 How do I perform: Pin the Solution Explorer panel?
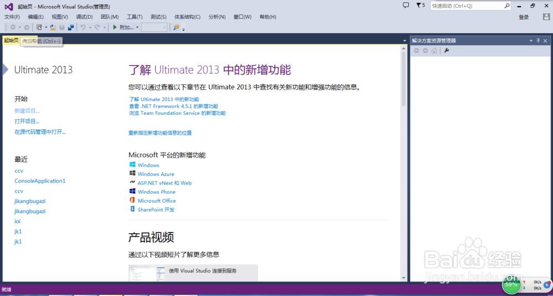pyautogui.click(x=538, y=40)
